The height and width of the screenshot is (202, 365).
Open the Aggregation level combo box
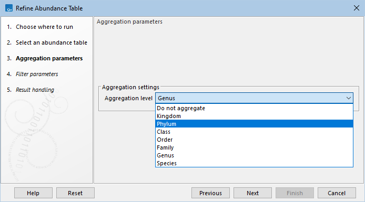pyautogui.click(x=254, y=98)
